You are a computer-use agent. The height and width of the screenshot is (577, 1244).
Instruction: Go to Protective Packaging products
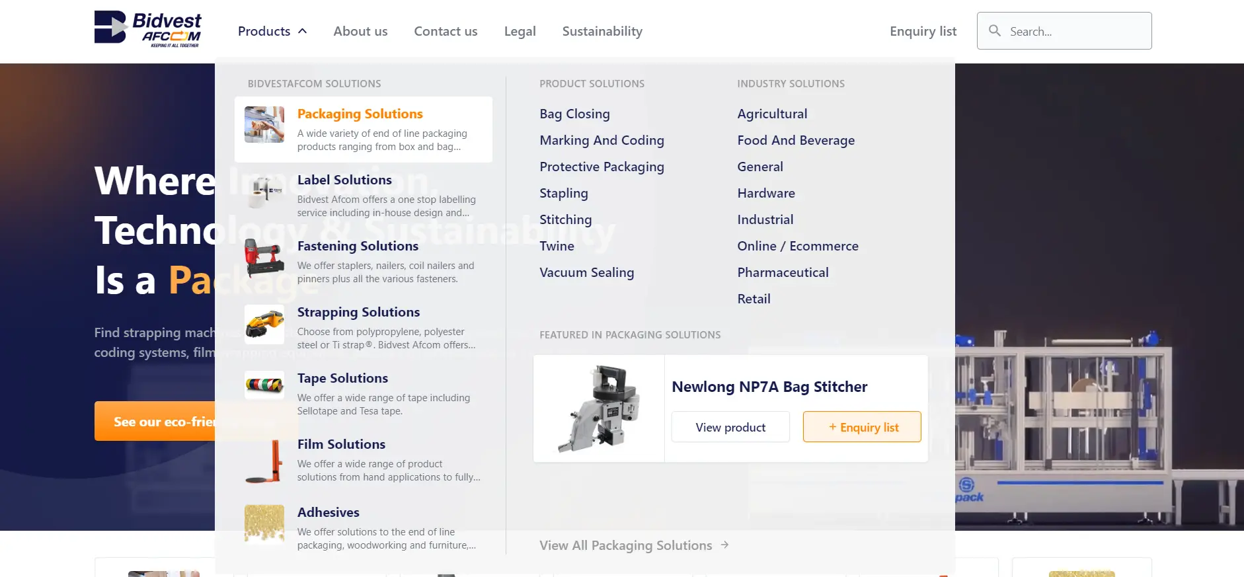[602, 167]
